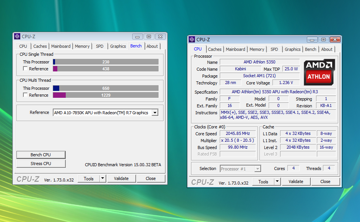The height and width of the screenshot is (222, 360).
Task: Open SPD tab in Bench window
Action: 100,46
